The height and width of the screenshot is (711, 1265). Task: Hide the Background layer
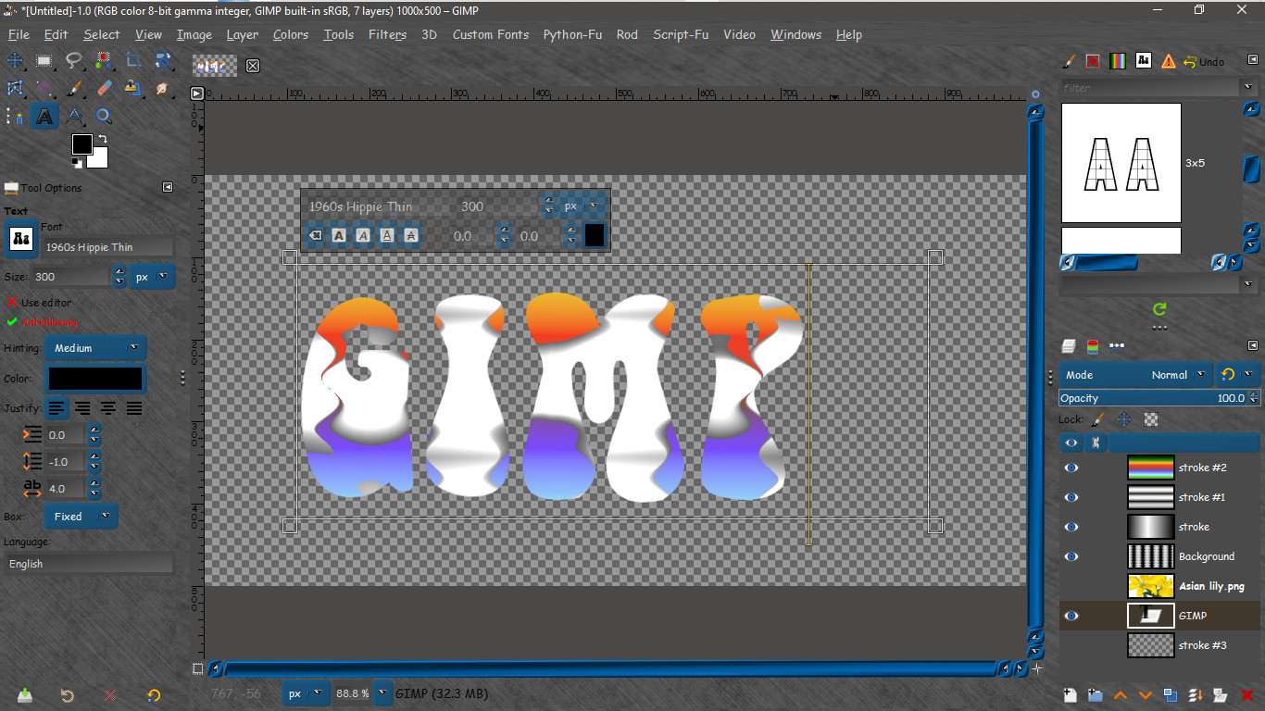tap(1071, 556)
